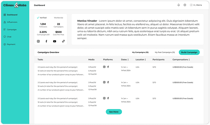Viewport: 210px width, 125px height.
Task: Click second row's 12 reels task
Action: pos(57,86)
